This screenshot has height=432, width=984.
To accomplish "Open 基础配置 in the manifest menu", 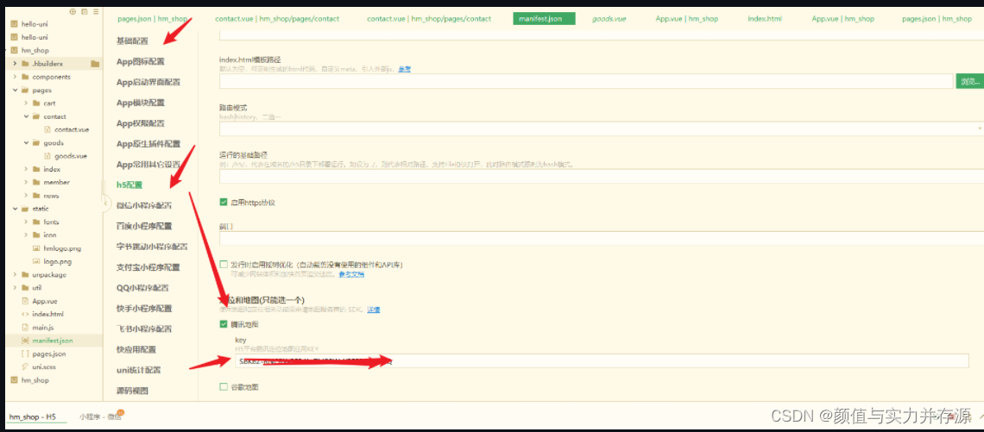I will coord(132,41).
